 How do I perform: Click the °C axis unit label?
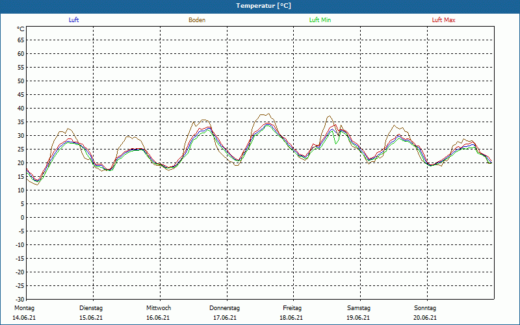(21, 29)
